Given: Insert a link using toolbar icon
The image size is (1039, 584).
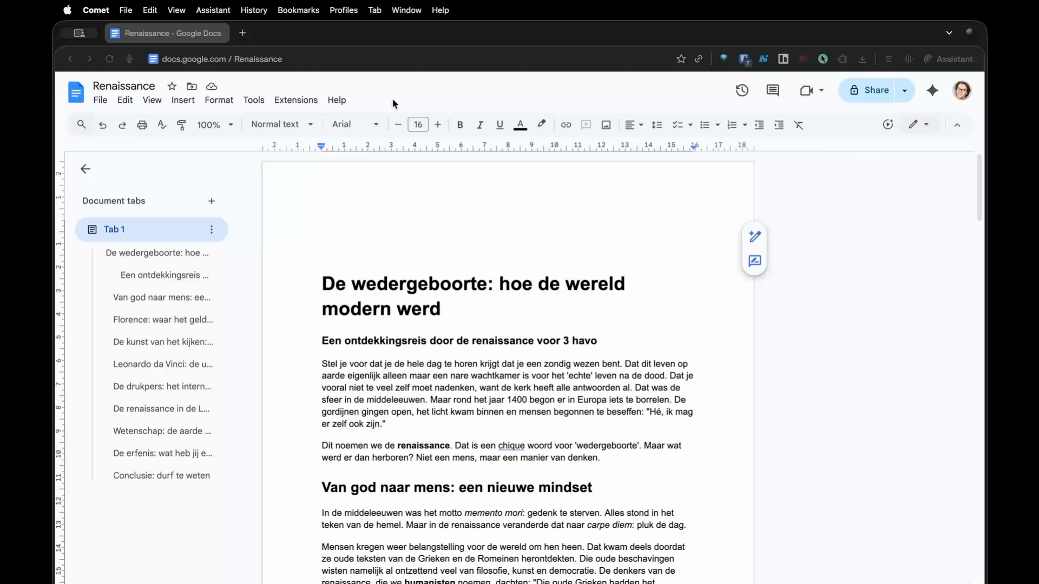Looking at the screenshot, I should tap(566, 125).
